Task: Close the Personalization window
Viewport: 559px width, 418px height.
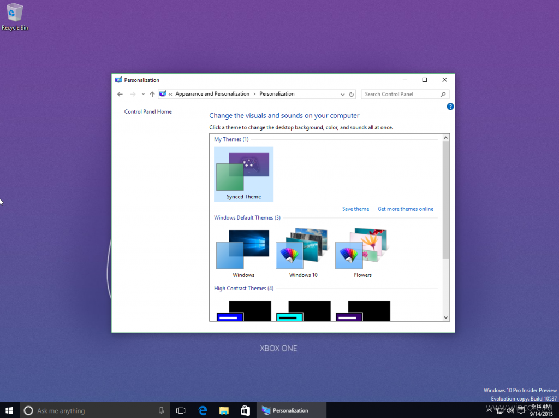Action: coord(444,80)
